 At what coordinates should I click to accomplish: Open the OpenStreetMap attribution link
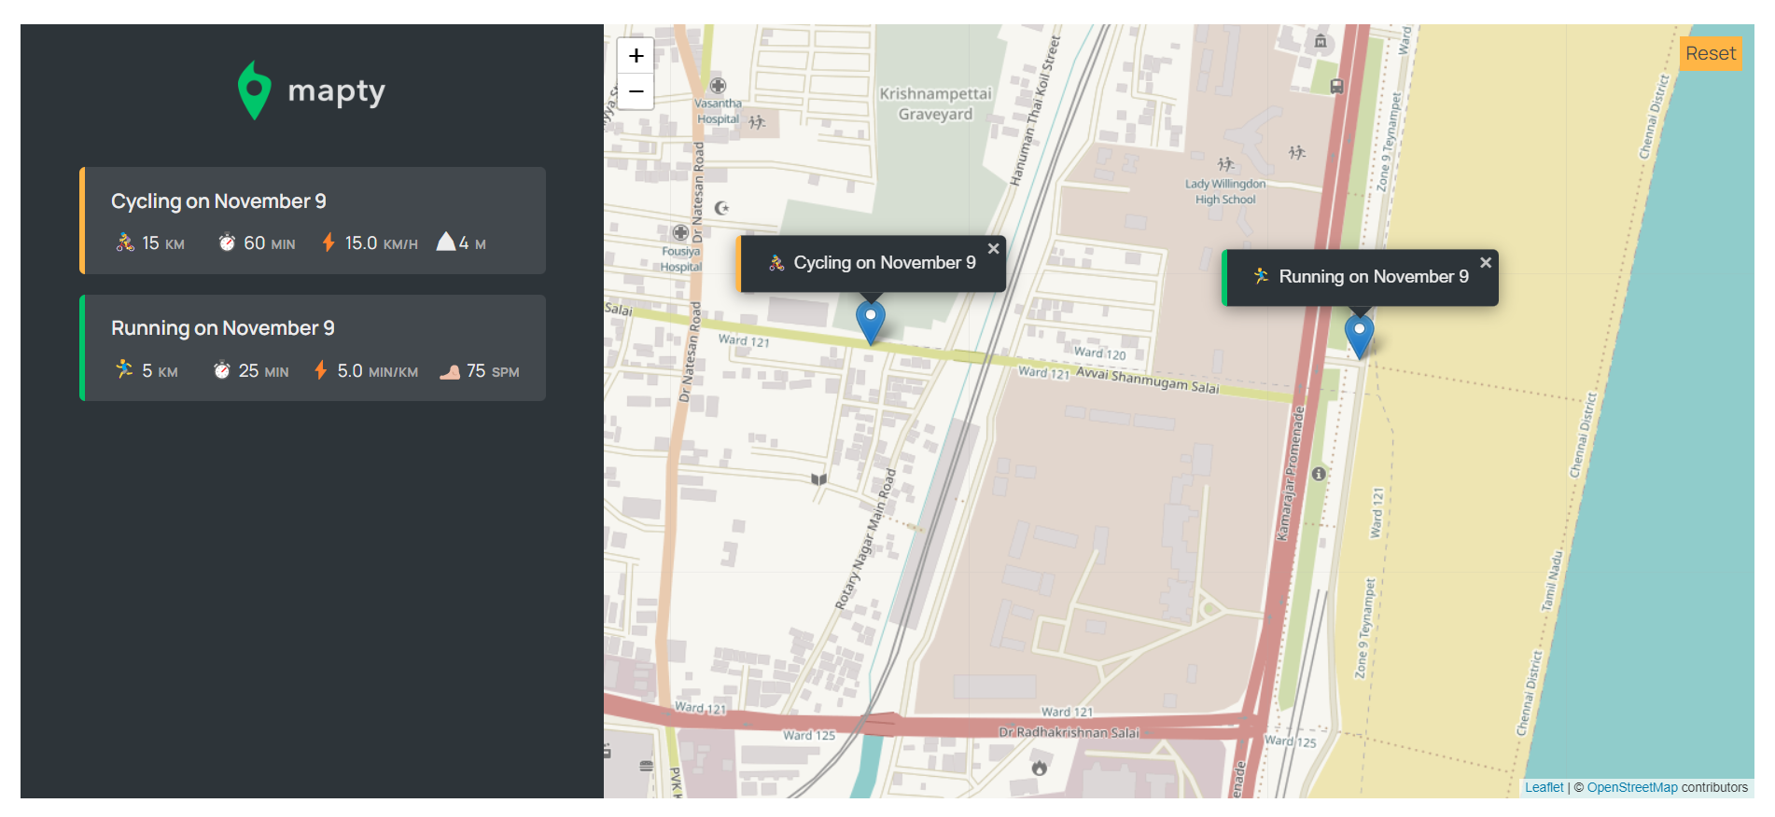1632,787
